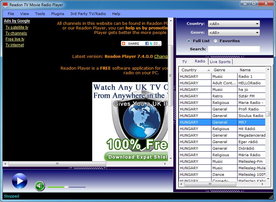This screenshot has width=276, height=202.
Task: Click the Country column sort arrow
Action: [x=209, y=70]
